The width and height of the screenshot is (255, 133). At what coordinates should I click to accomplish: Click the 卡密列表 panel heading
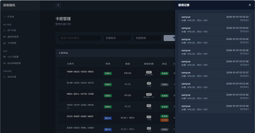pyautogui.click(x=64, y=53)
